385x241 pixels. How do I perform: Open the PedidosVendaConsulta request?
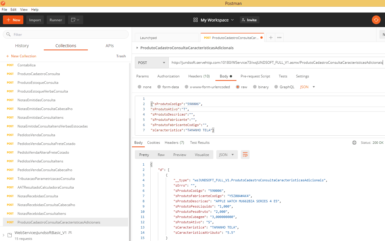[36, 135]
